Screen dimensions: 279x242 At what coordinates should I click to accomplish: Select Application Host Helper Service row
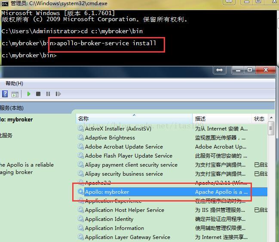tap(172, 210)
